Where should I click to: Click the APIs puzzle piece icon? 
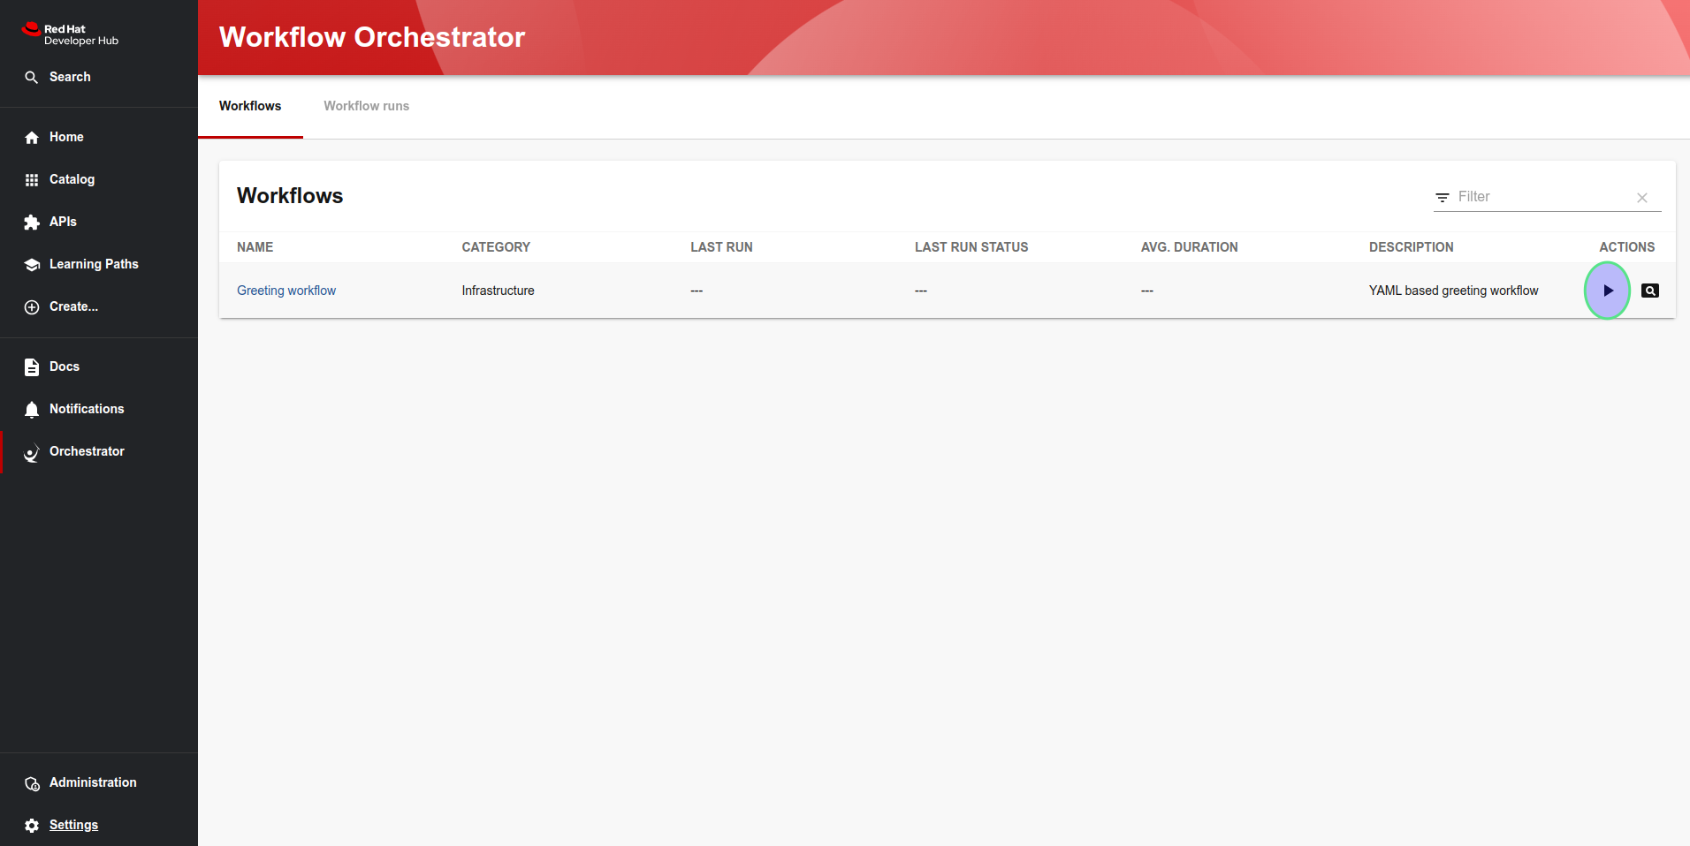32,223
